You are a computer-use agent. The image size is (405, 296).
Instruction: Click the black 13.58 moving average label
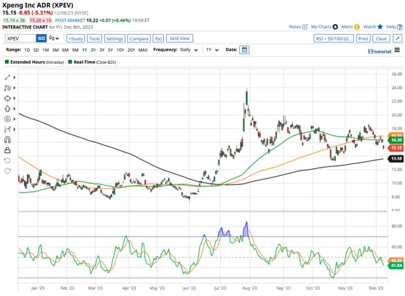[397, 158]
